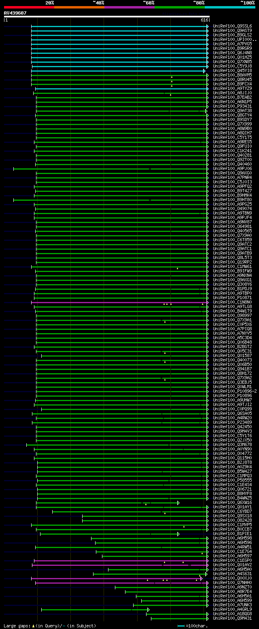Screen dimensions: 259x629
Task: Select hit label UniRef100_O98997
Action: (232, 316)
